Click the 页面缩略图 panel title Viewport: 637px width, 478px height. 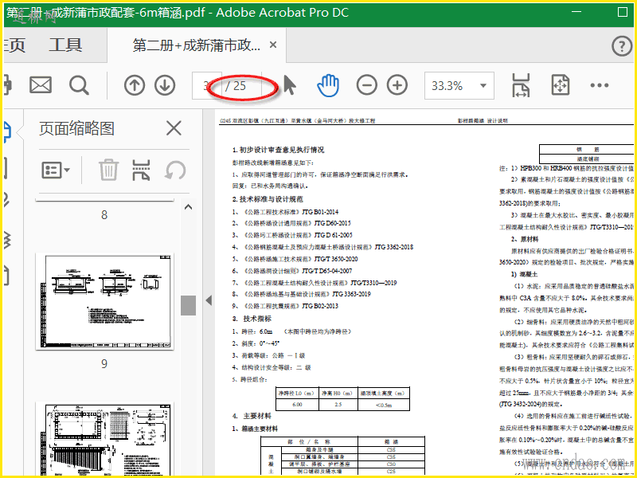(x=76, y=128)
